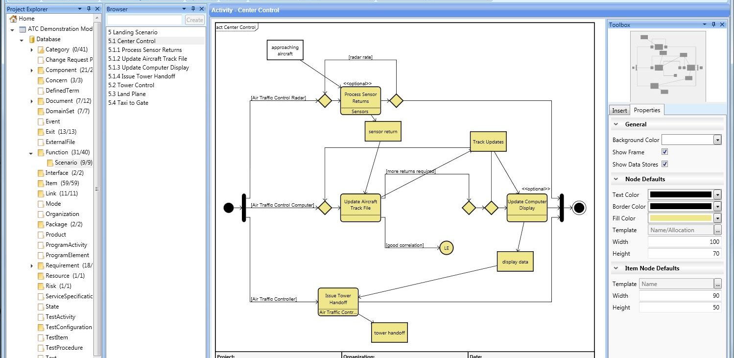Screen dimensions: 734x358
Task: Click the Home icon in Project Explorer
Action: (x=13, y=19)
